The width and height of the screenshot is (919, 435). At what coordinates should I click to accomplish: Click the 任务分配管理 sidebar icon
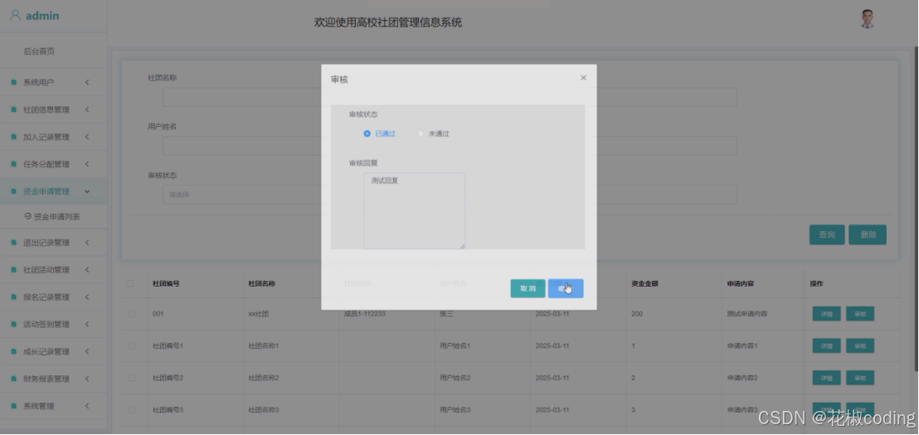click(13, 164)
